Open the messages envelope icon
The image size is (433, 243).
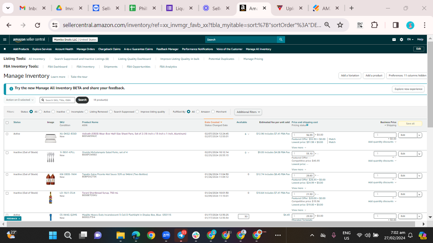coord(394,40)
